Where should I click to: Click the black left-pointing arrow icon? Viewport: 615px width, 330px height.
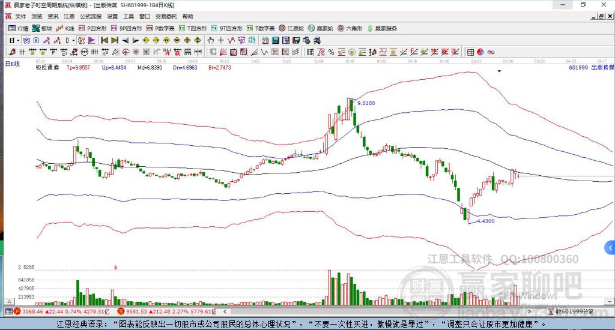[125, 40]
